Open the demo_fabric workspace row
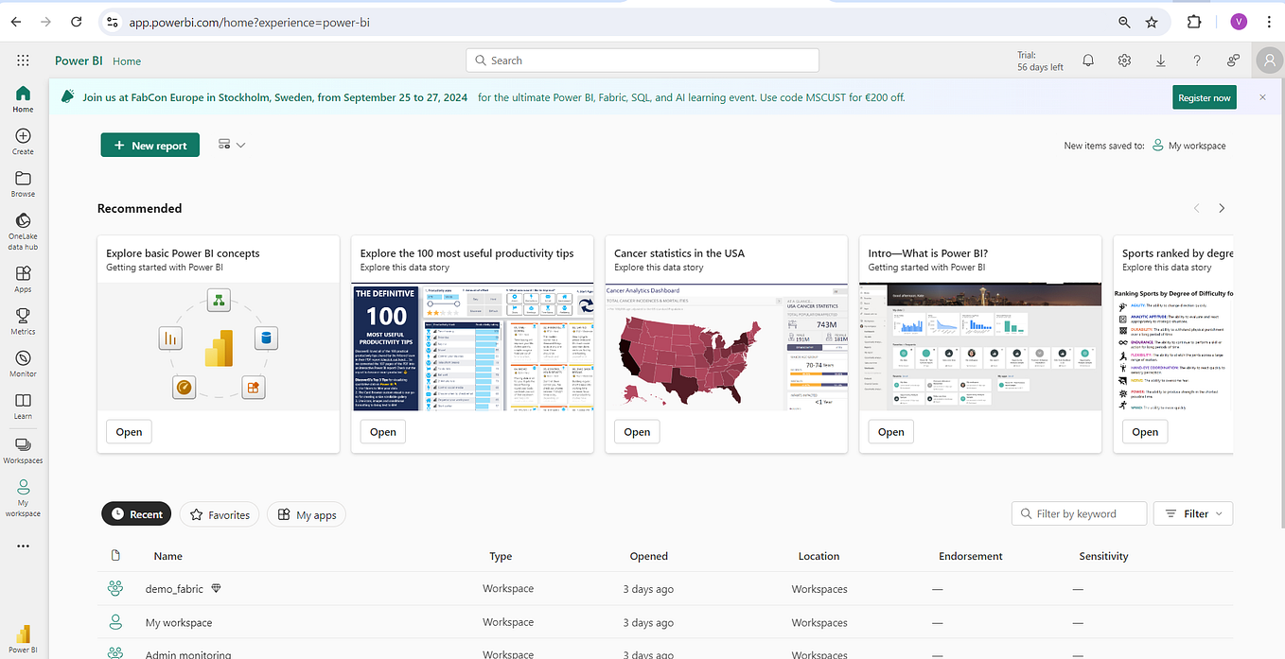The image size is (1285, 659). [666, 588]
